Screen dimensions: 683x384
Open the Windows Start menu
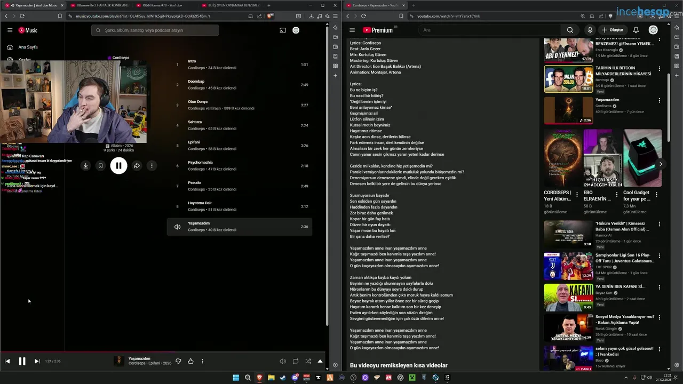pyautogui.click(x=236, y=378)
